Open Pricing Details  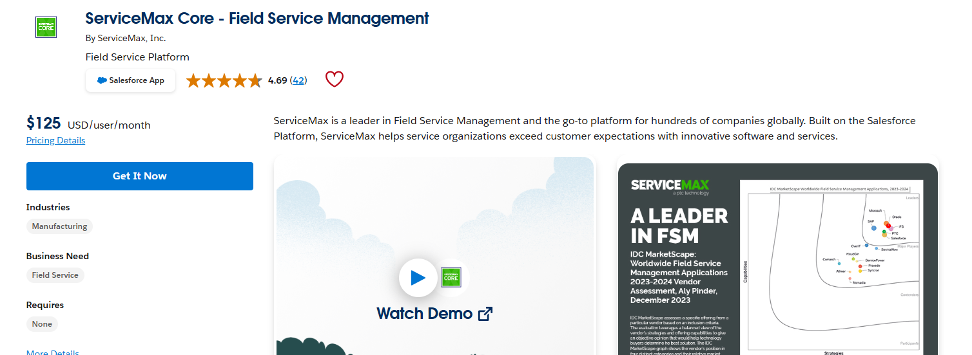point(55,140)
